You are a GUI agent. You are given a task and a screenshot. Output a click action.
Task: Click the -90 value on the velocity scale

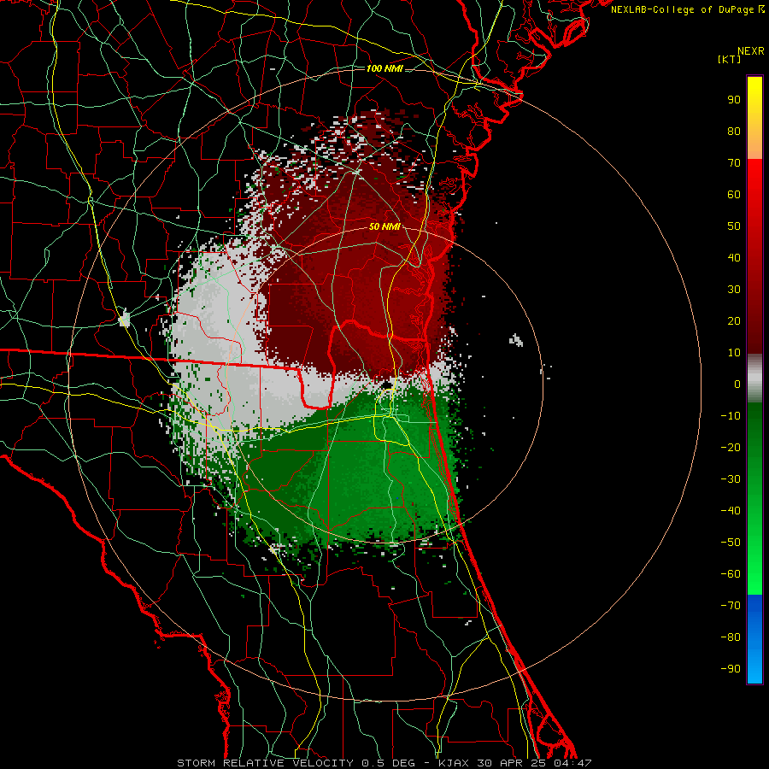[731, 669]
